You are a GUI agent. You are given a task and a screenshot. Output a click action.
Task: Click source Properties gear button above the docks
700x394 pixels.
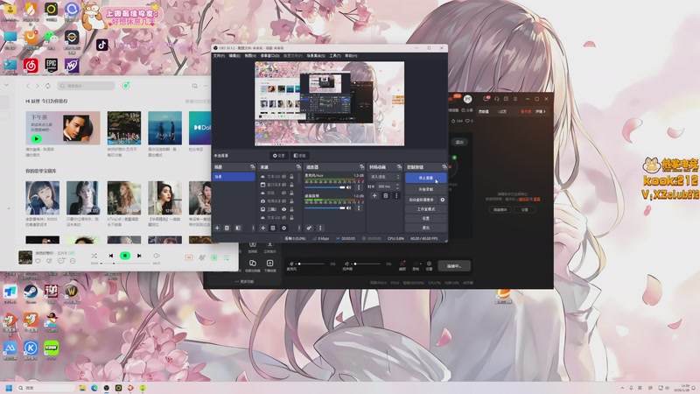tap(279, 156)
